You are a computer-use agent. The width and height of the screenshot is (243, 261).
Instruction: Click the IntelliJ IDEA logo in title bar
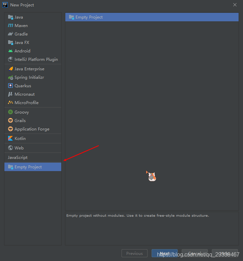pos(5,5)
